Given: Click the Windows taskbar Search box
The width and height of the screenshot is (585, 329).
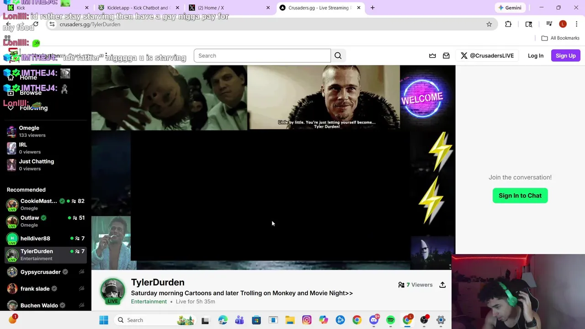Looking at the screenshot, I should pos(155,320).
